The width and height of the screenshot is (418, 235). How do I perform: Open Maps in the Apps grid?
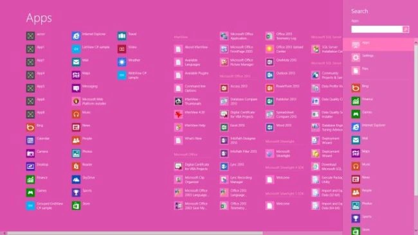tap(81, 74)
